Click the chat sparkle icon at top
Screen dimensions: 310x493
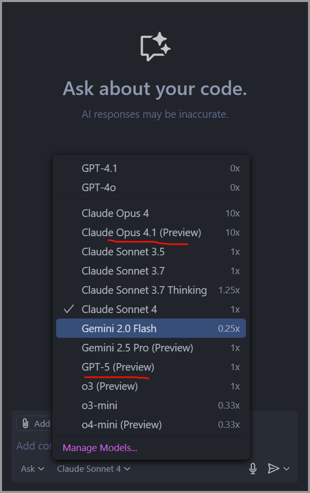point(155,47)
